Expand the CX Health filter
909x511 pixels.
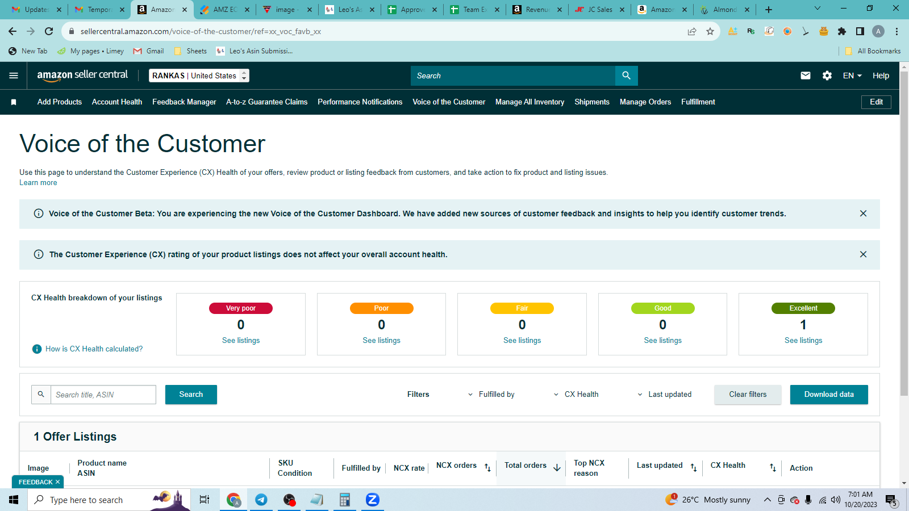(576, 395)
